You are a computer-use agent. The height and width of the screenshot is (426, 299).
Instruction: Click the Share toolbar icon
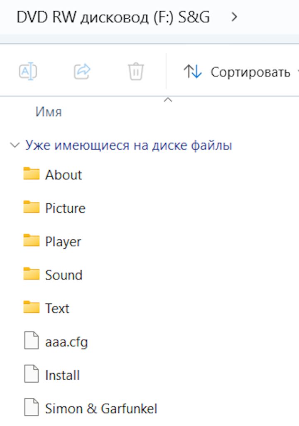click(x=82, y=72)
